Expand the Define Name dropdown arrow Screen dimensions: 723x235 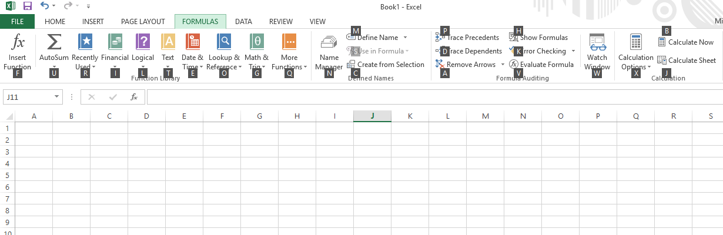[x=405, y=38]
